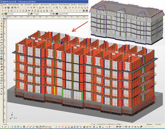
Task: Click the Print icon
Action: point(12,8)
